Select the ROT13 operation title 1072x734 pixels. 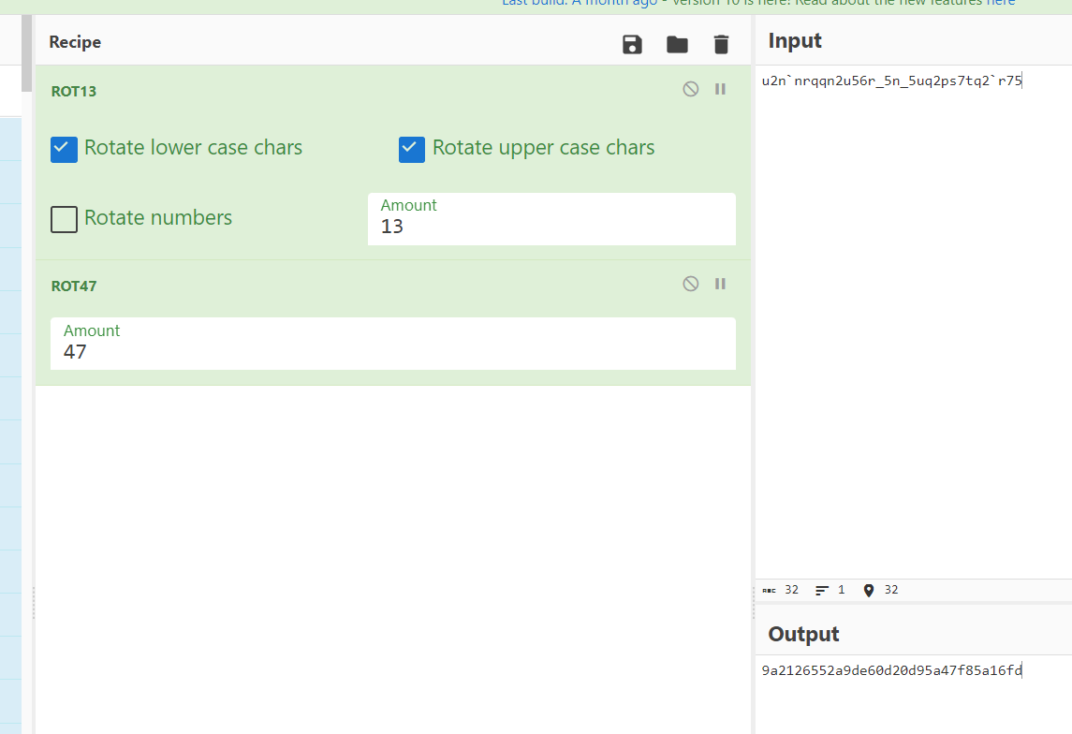(74, 92)
